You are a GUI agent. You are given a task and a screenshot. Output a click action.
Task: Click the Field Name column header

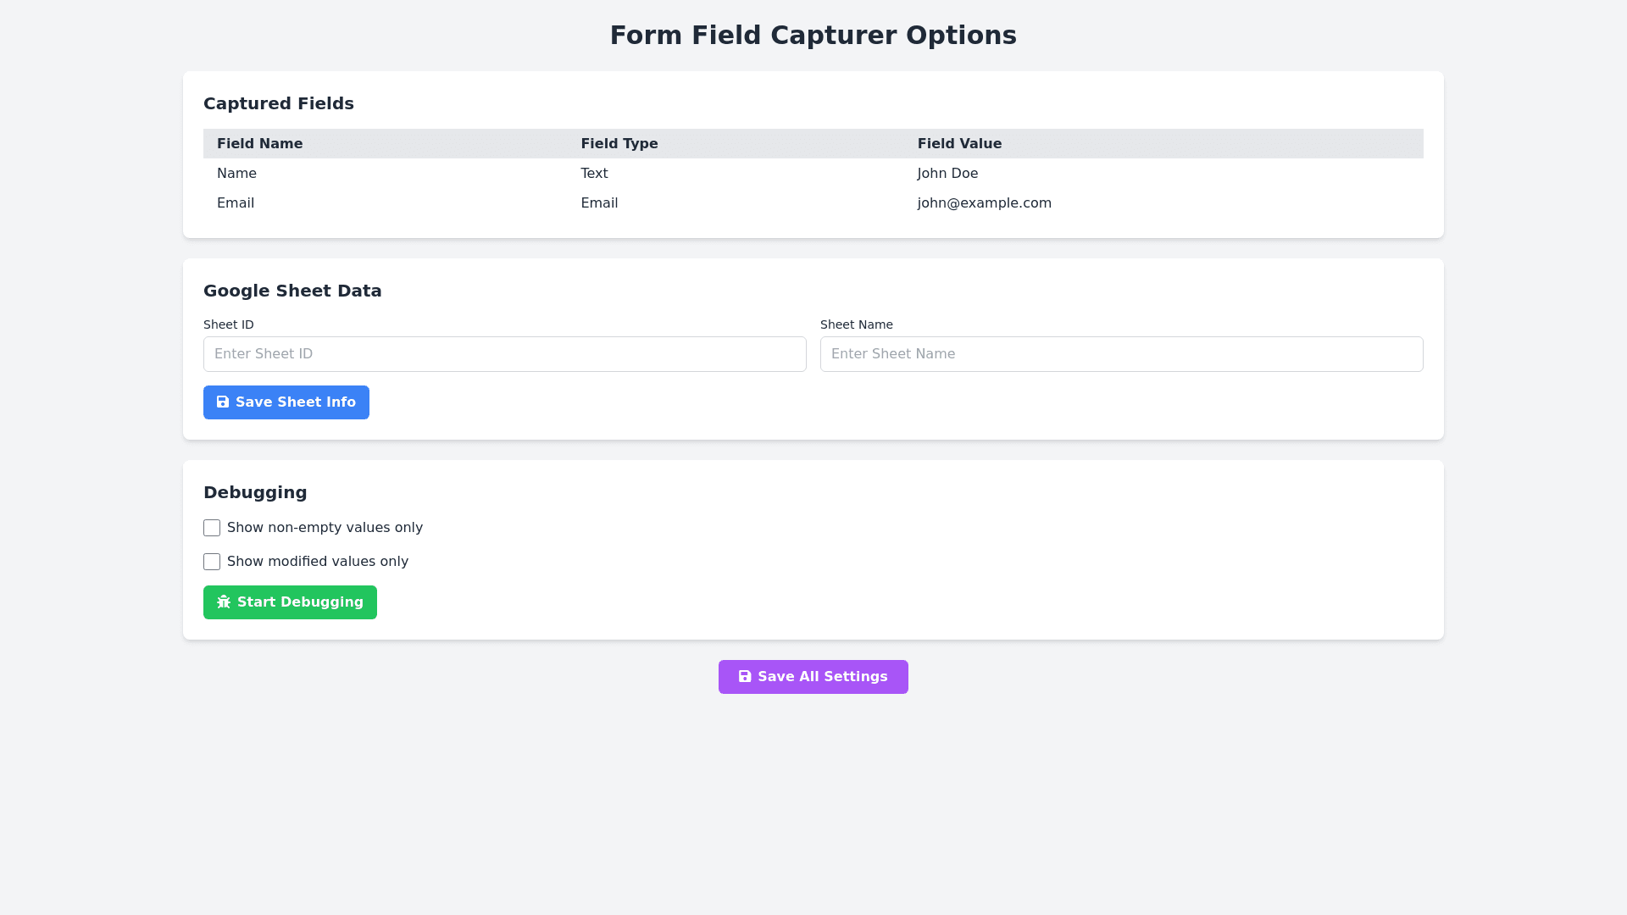[259, 144]
